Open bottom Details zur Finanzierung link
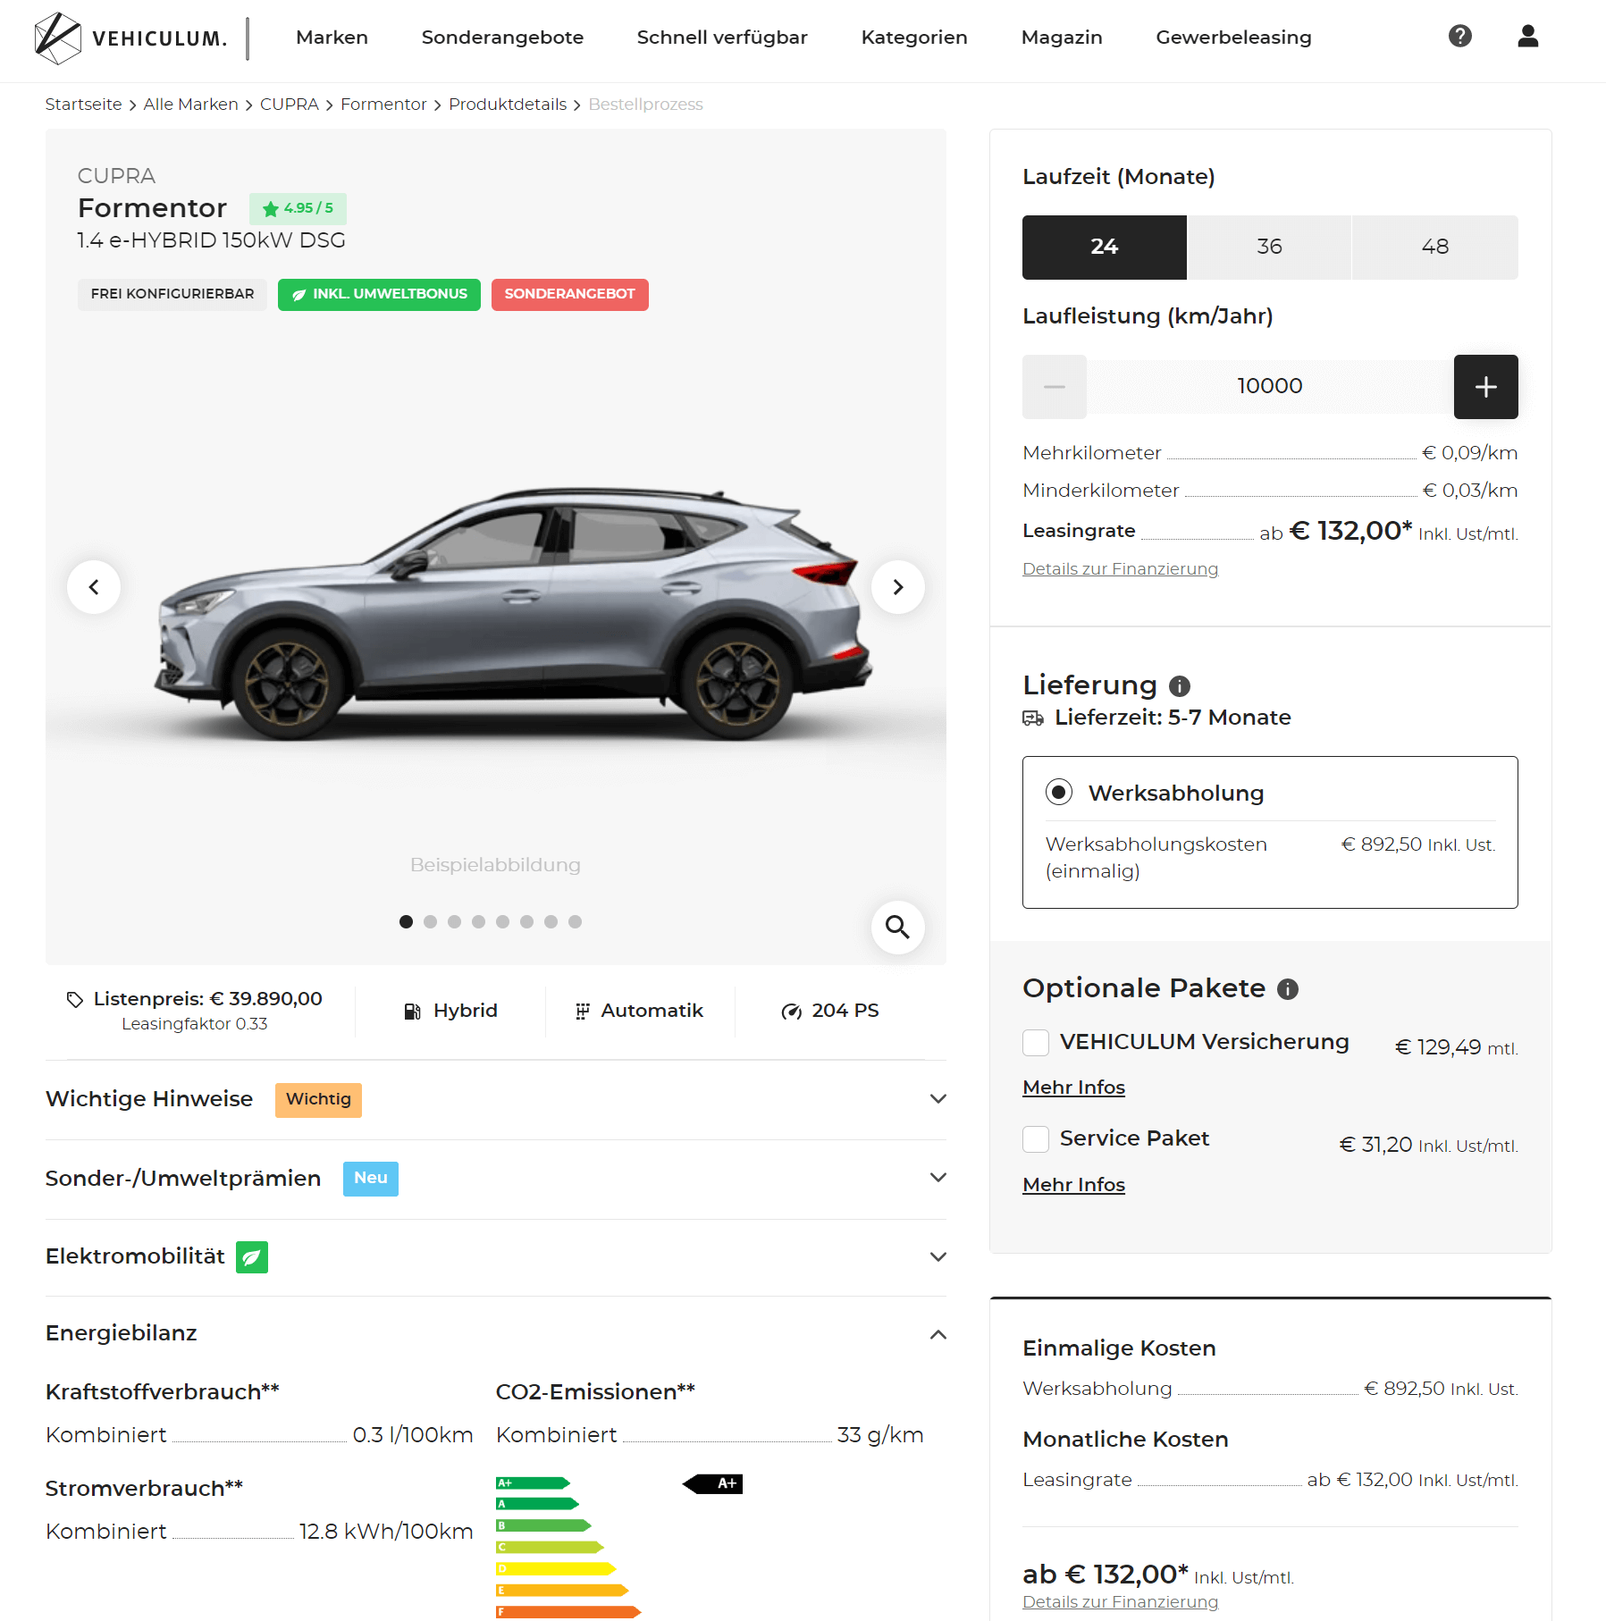Viewport: 1606px width, 1621px height. (1120, 1602)
